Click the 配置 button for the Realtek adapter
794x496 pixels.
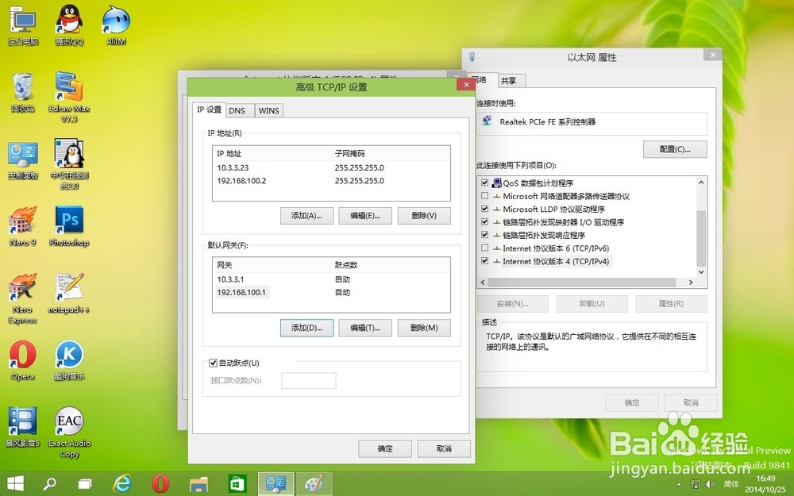[674, 149]
